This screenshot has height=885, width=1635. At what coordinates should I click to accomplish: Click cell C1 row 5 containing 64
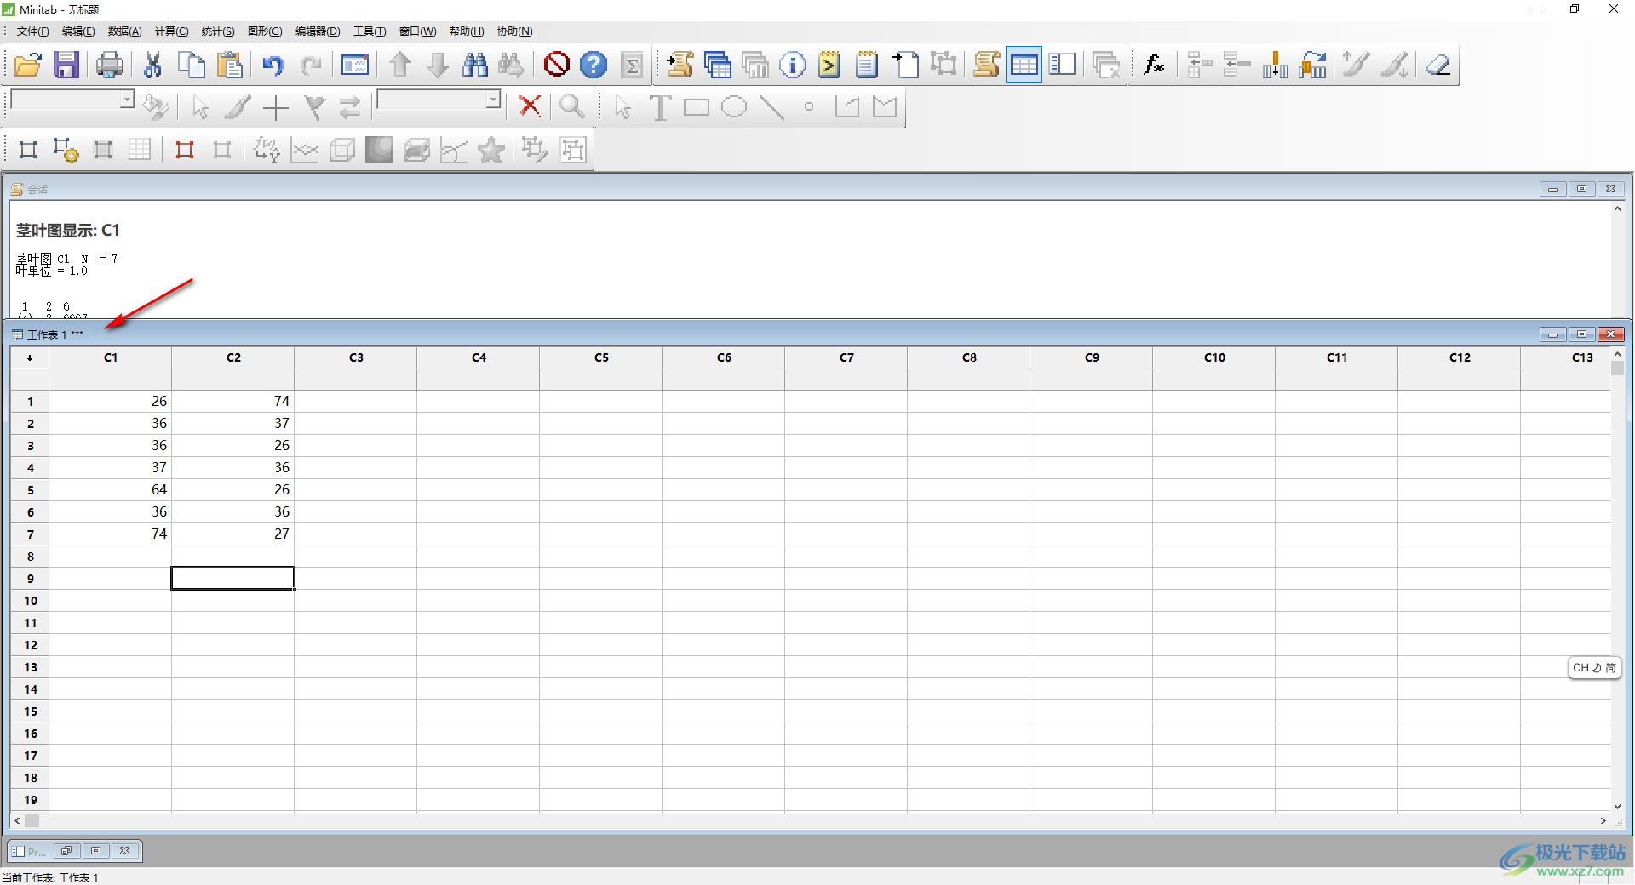tap(111, 490)
